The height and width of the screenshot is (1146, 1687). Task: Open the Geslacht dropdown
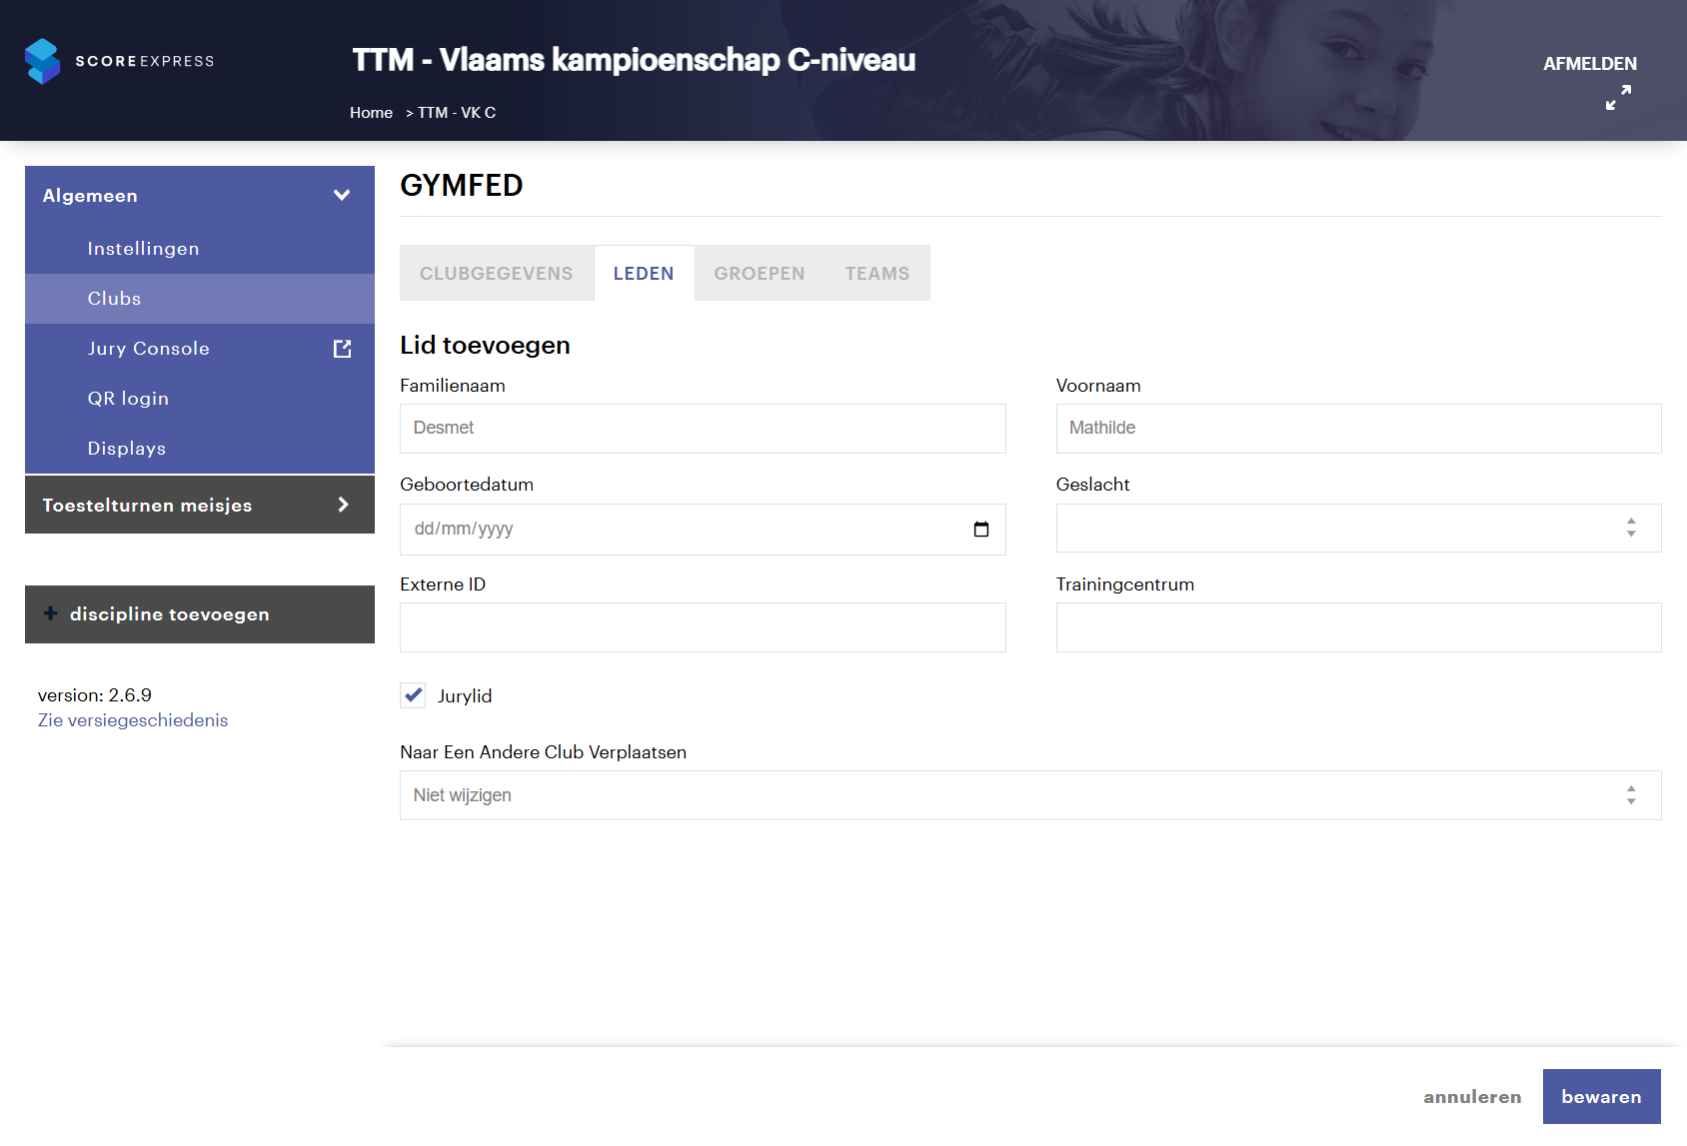pyautogui.click(x=1357, y=528)
